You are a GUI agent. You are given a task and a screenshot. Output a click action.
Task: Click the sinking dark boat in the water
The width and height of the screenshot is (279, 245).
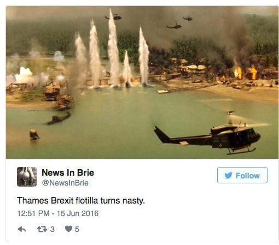click(57, 118)
